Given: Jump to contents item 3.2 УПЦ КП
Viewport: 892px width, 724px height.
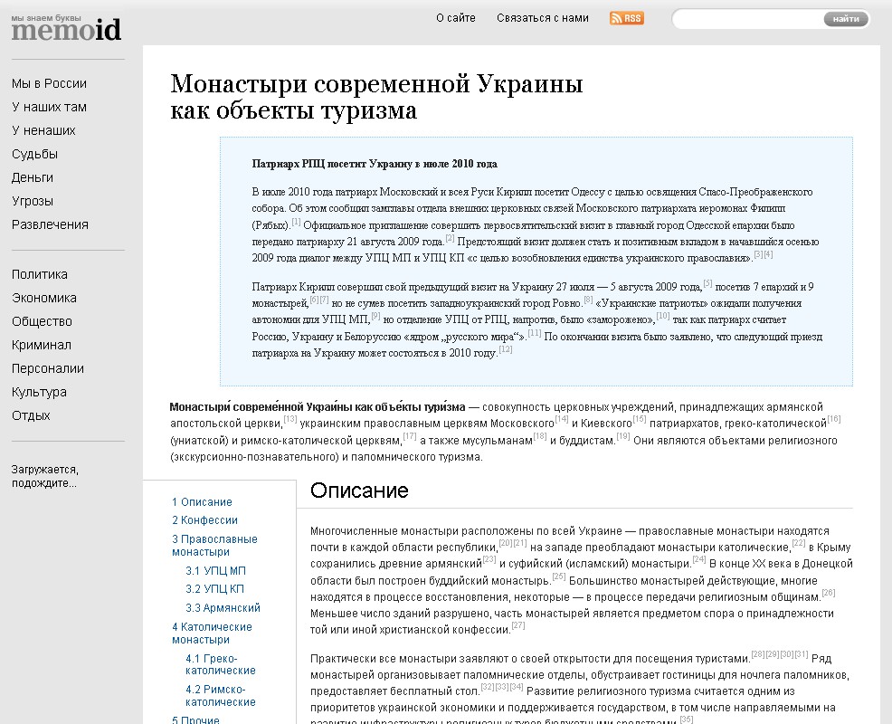Looking at the screenshot, I should (x=214, y=589).
